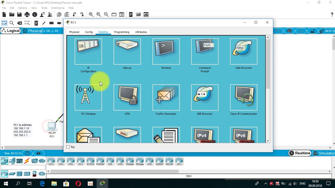Switch to the Physical tab in PC1
Image resolution: width=335 pixels, height=188 pixels.
pos(74,32)
